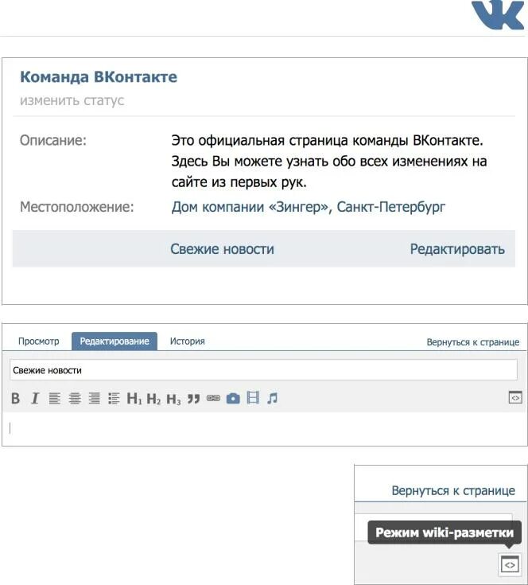Apply H1 heading style
The image size is (528, 585).
pos(134,399)
